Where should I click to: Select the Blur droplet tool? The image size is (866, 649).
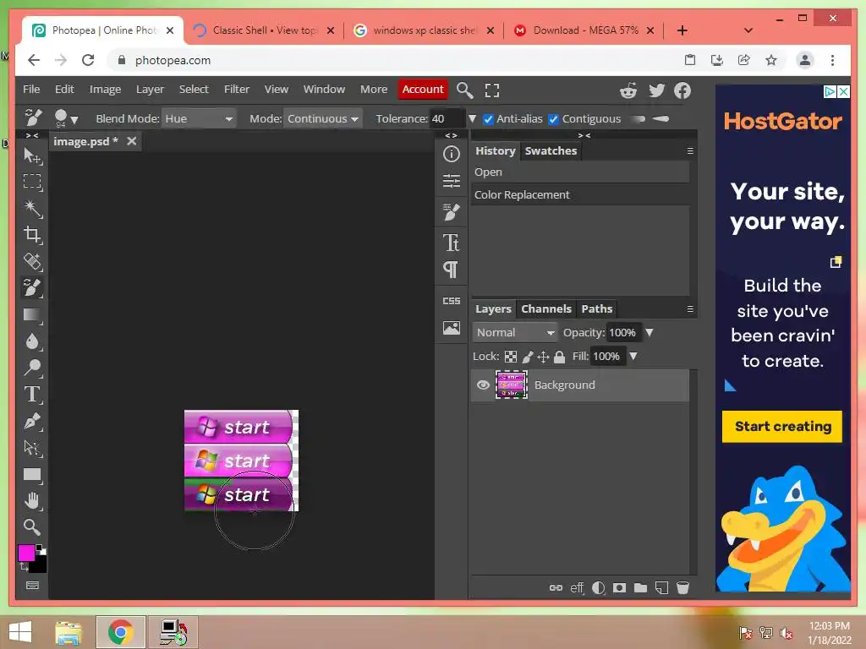point(33,341)
